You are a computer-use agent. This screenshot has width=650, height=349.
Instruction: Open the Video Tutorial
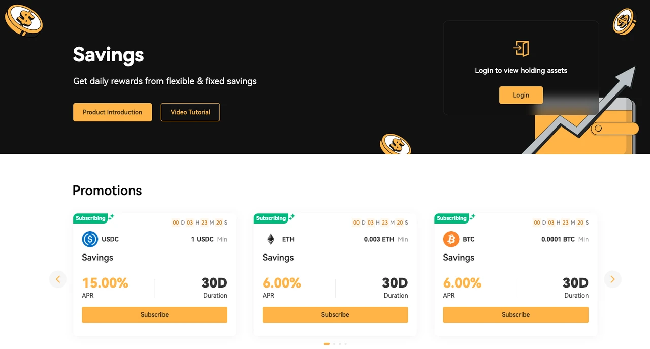coord(190,112)
